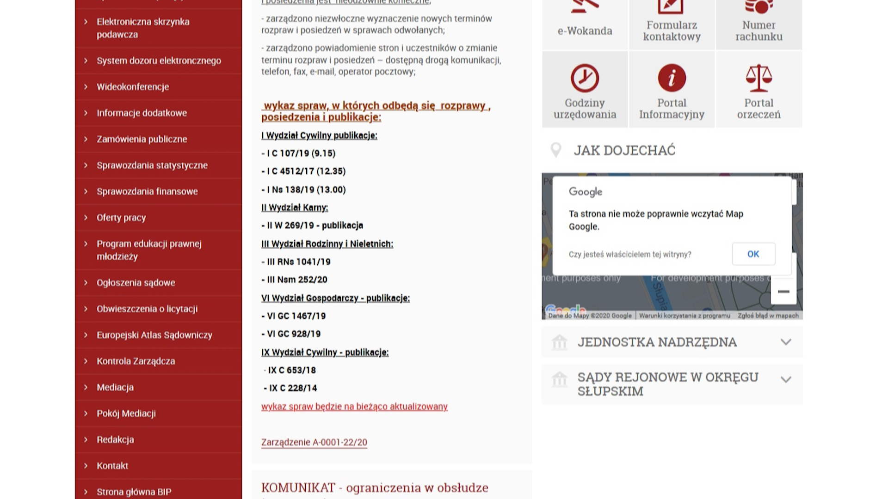888x499 pixels.
Task: Open Oferty pracy in sidebar
Action: click(158, 218)
